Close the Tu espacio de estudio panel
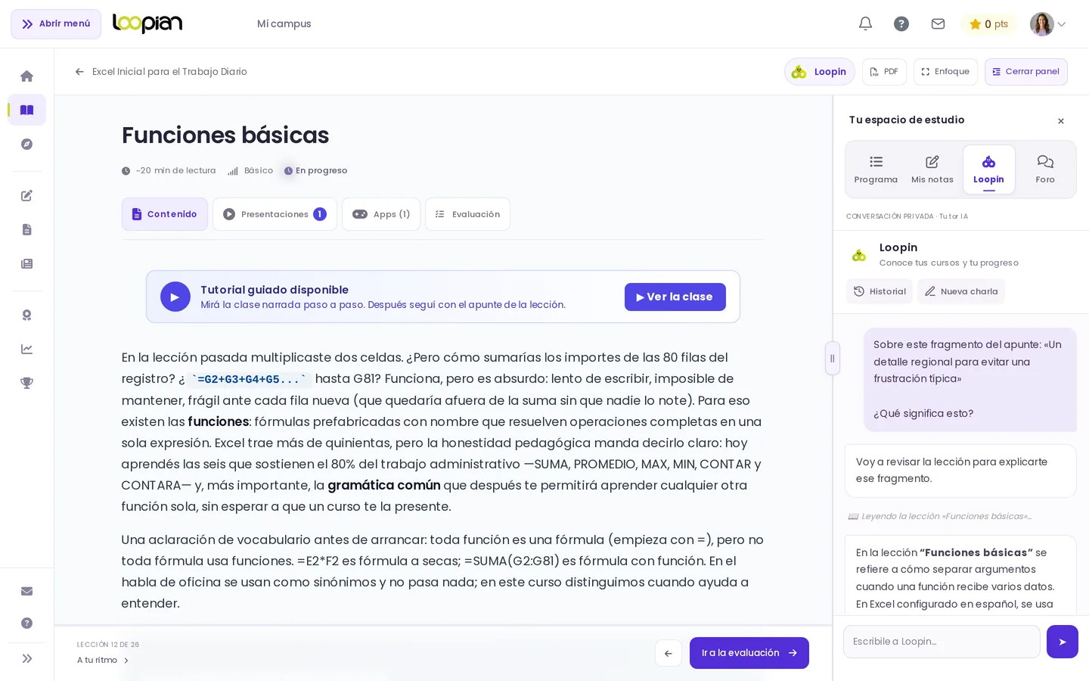 tap(1061, 121)
